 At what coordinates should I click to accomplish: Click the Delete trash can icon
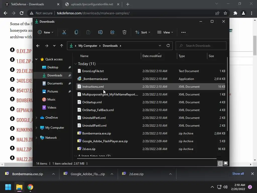(124, 32)
